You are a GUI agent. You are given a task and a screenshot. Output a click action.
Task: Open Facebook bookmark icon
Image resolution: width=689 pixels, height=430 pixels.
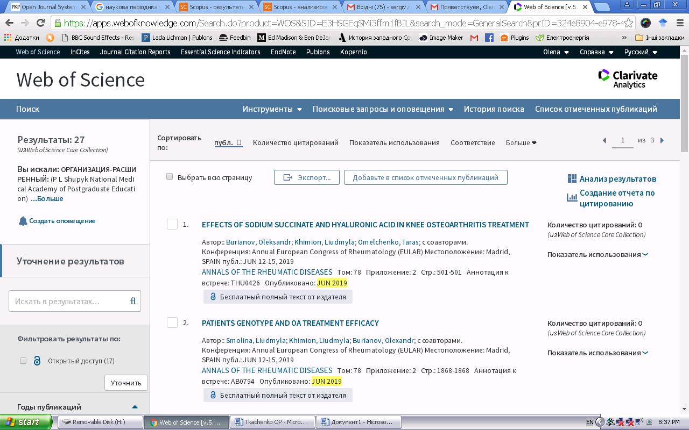489,38
